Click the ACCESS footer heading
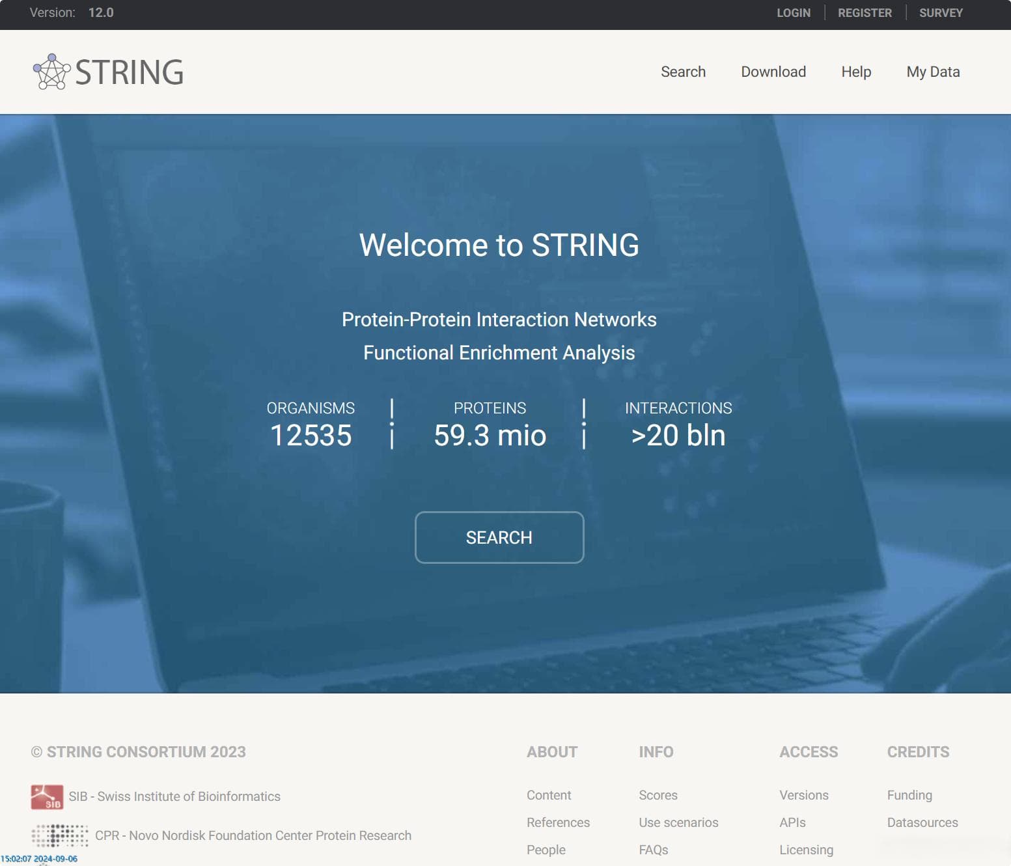The height and width of the screenshot is (866, 1011). pyautogui.click(x=809, y=752)
